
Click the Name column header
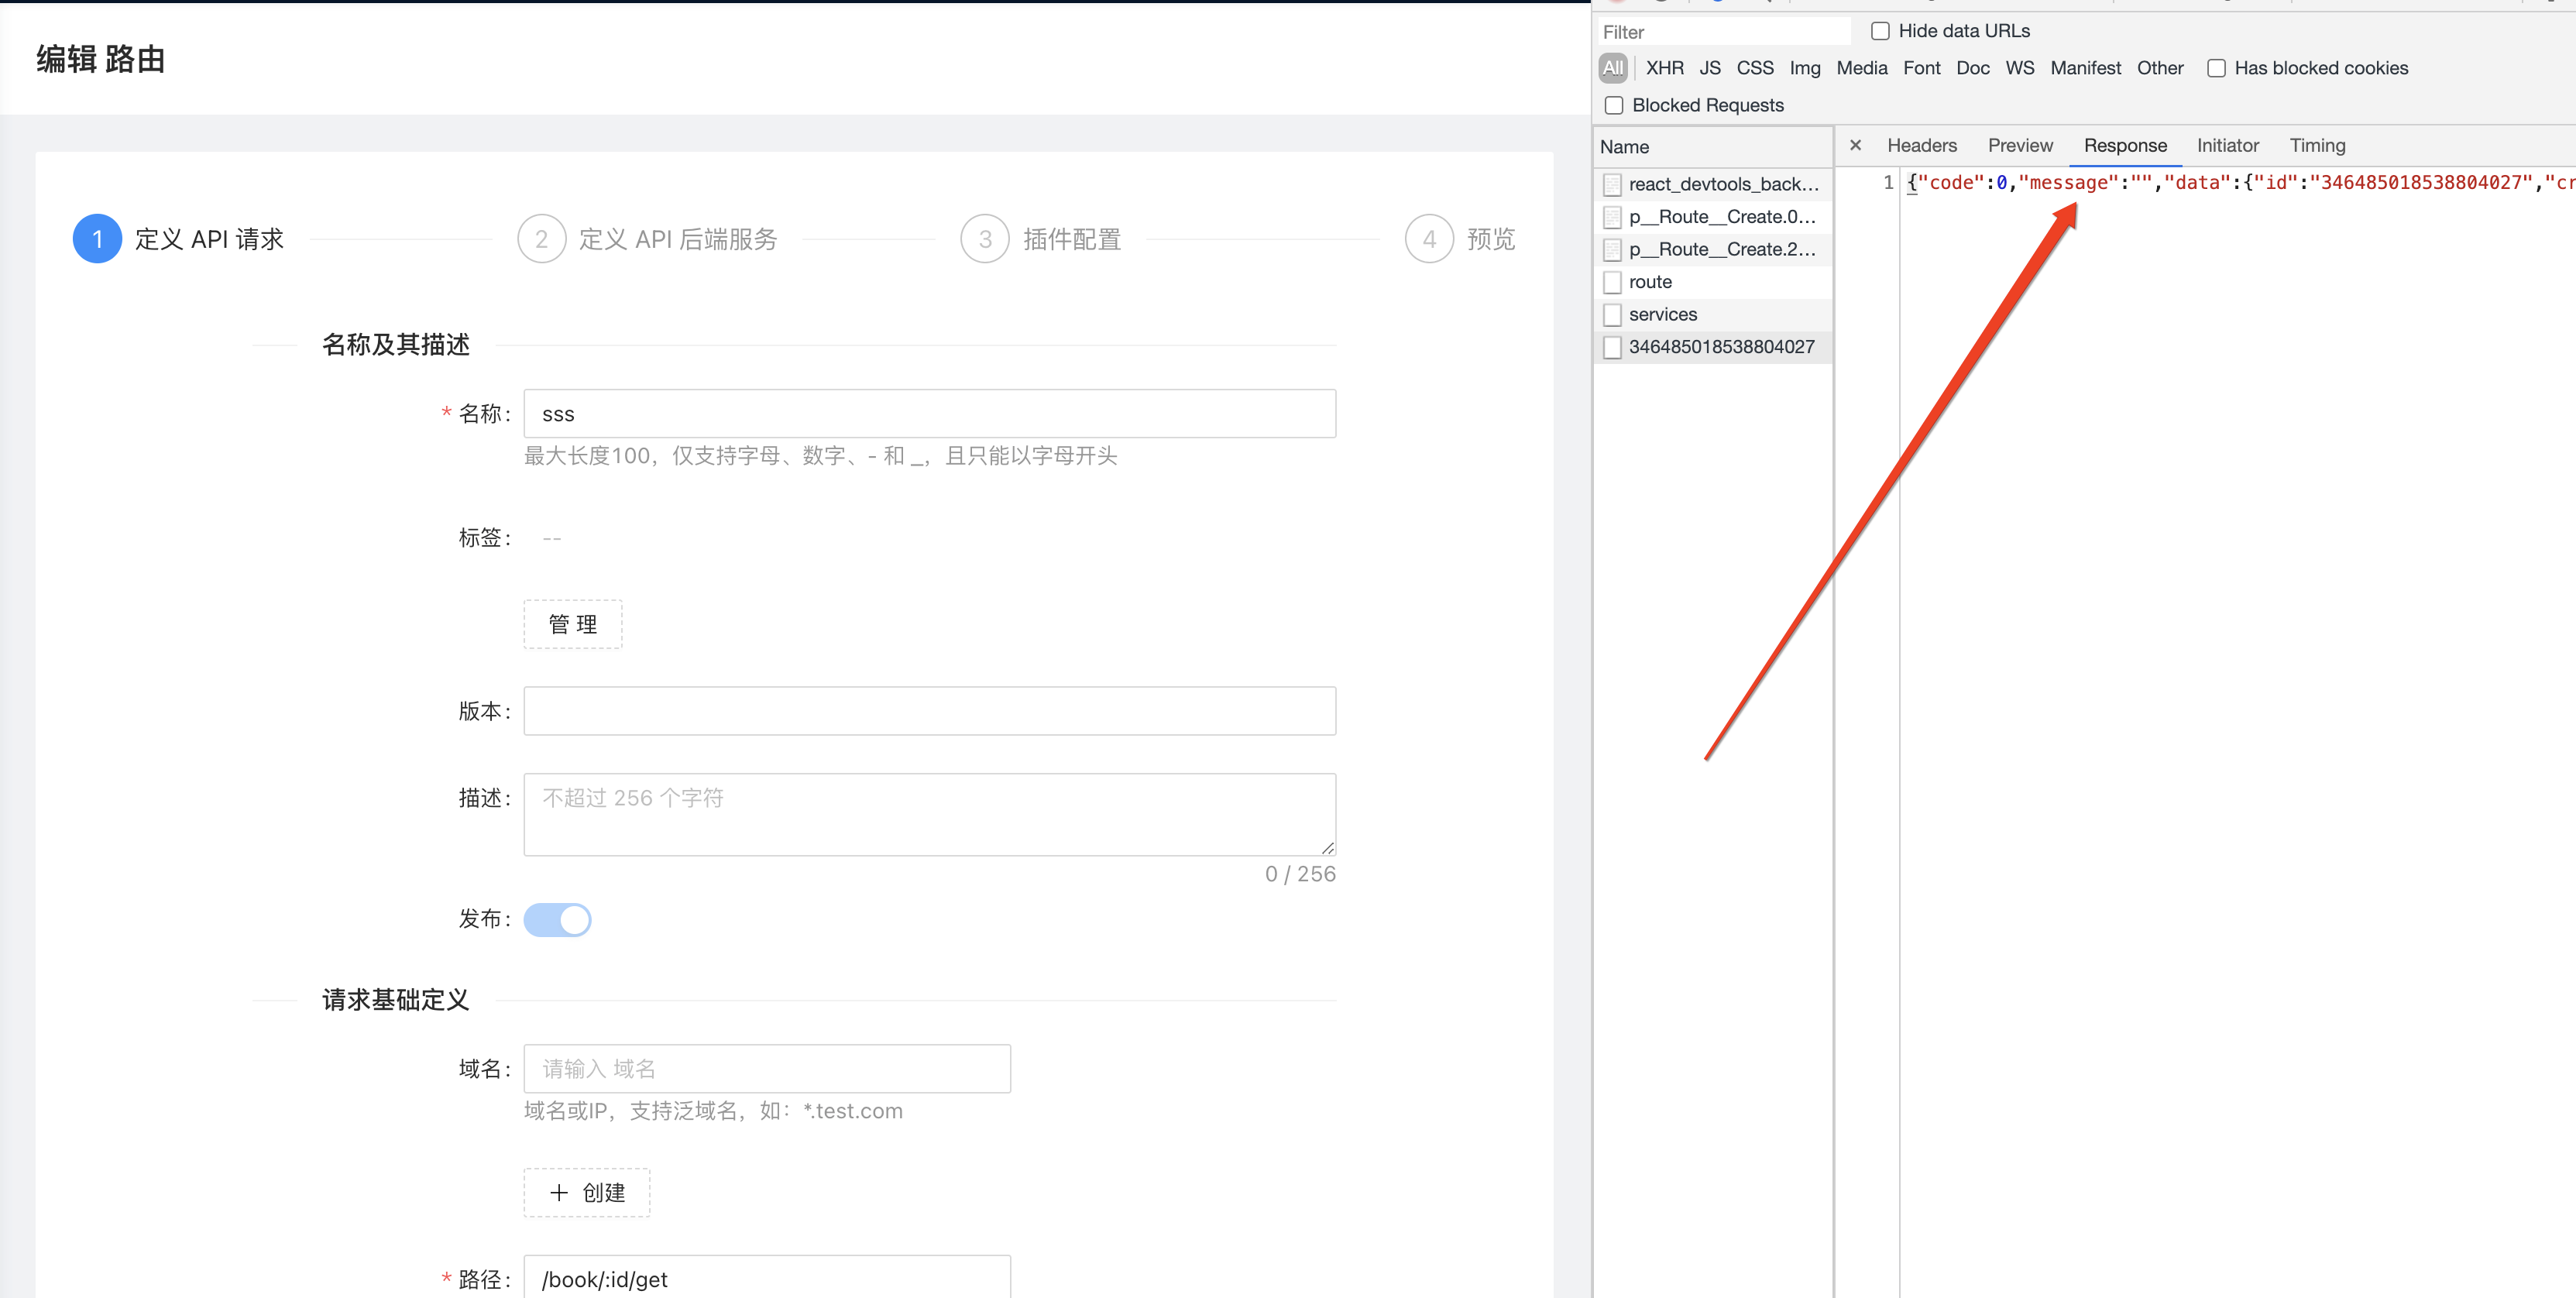click(x=1714, y=147)
